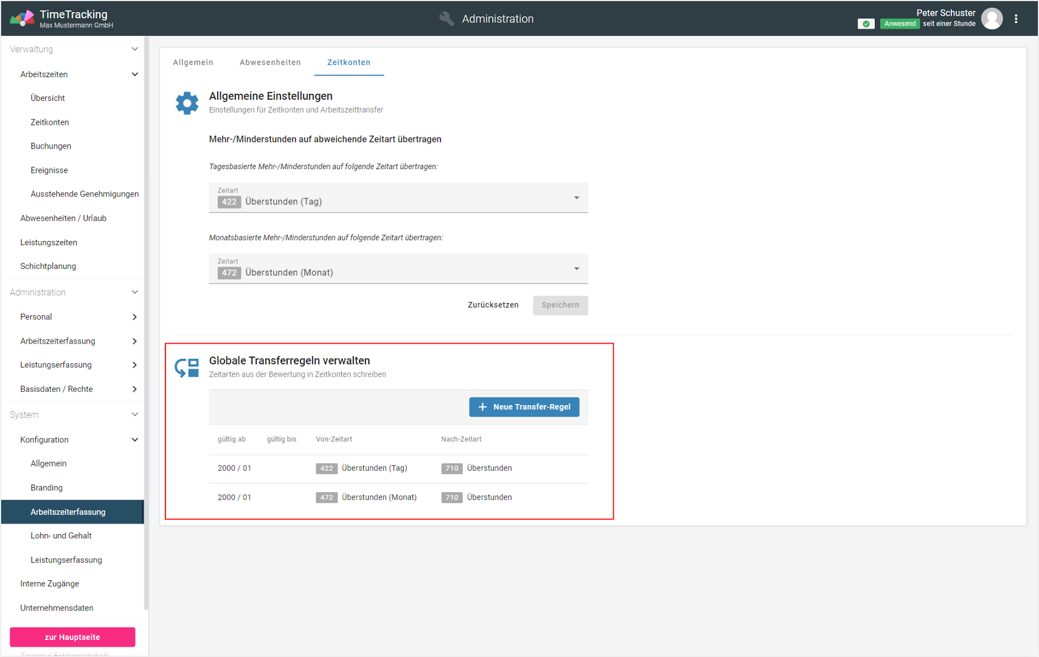
Task: Open Lohn- und Gehalt in sidebar
Action: pos(61,536)
